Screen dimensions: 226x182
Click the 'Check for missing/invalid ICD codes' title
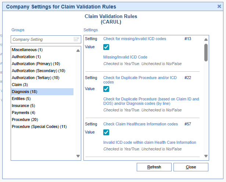[x=134, y=39]
